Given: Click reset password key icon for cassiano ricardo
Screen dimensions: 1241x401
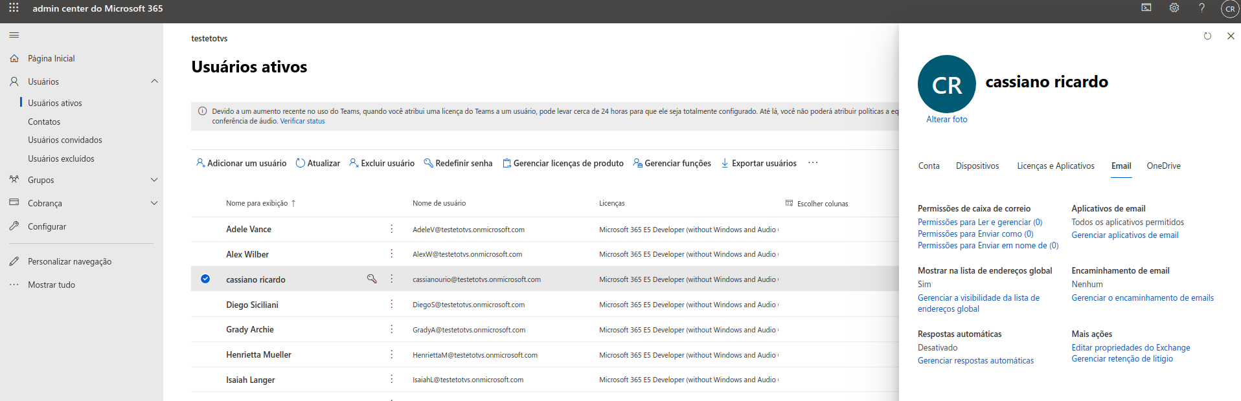Looking at the screenshot, I should coord(372,279).
